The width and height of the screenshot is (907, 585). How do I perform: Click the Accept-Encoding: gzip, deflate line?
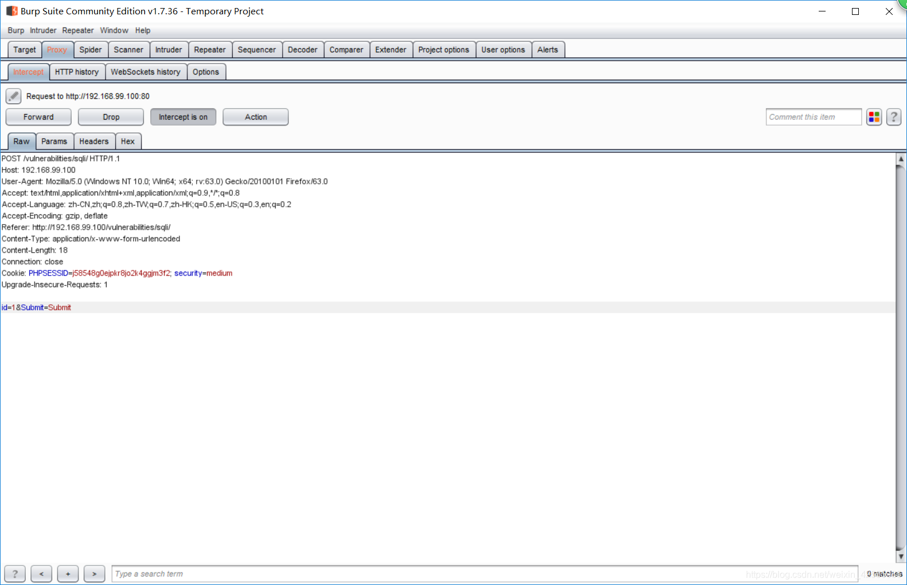click(54, 216)
